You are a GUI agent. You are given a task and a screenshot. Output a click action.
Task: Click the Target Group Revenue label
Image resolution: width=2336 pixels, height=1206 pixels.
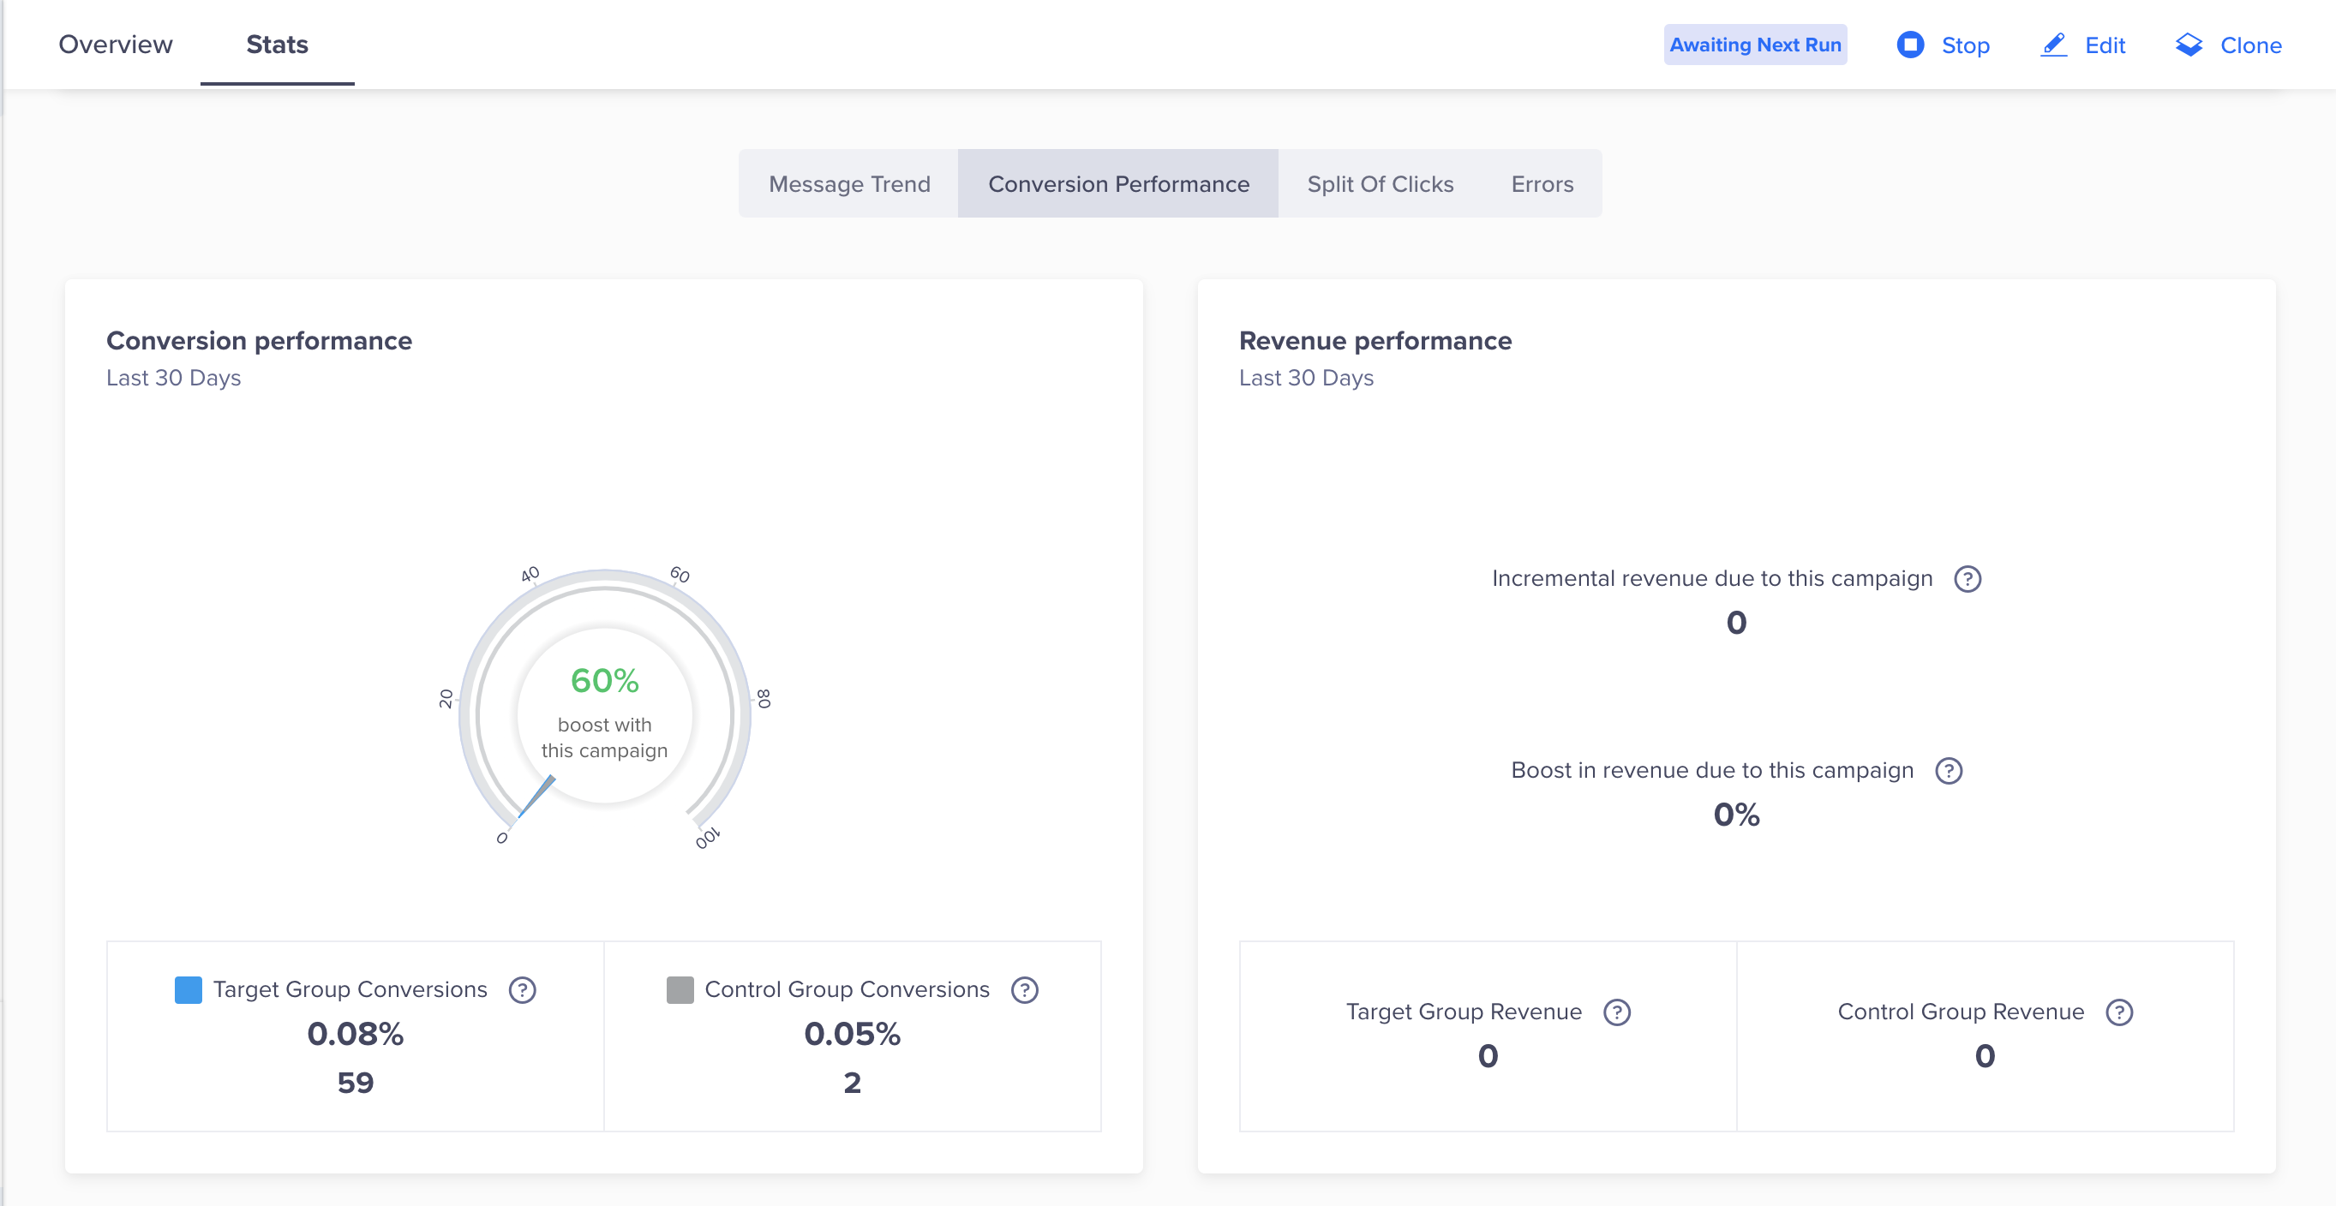[1464, 1012]
